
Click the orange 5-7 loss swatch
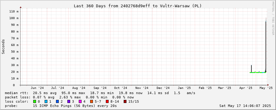tap(91, 101)
